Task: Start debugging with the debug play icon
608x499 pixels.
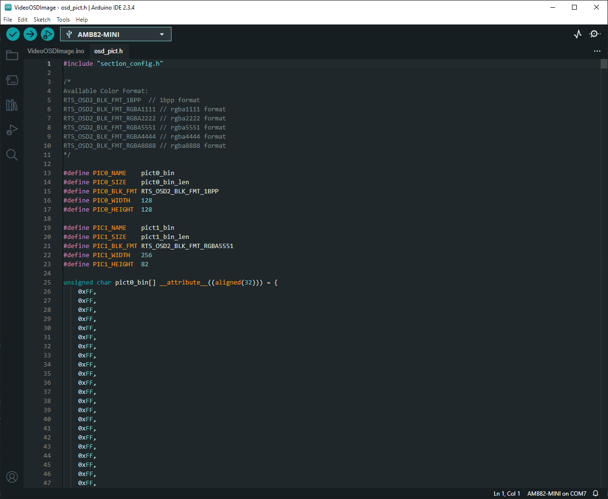Action: point(47,34)
